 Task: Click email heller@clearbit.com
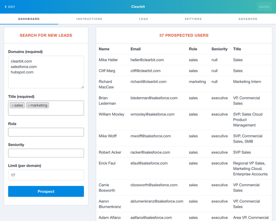pyautogui.click(x=147, y=60)
